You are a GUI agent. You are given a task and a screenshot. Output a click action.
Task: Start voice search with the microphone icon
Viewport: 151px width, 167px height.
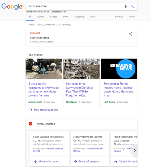pos(125,6)
